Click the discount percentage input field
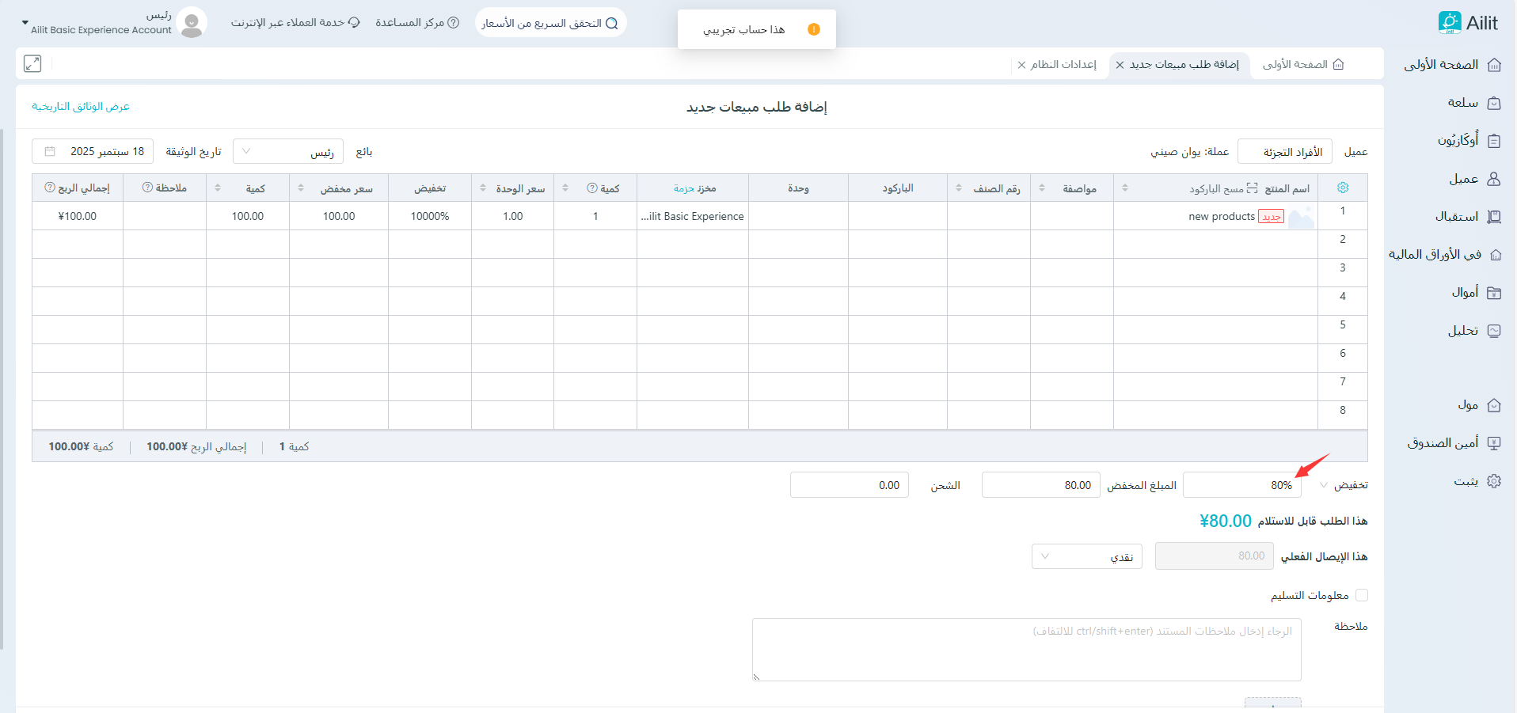Image resolution: width=1517 pixels, height=713 pixels. click(x=1241, y=485)
